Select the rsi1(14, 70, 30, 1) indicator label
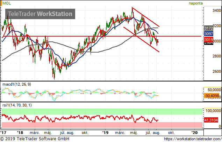 tap(17, 105)
